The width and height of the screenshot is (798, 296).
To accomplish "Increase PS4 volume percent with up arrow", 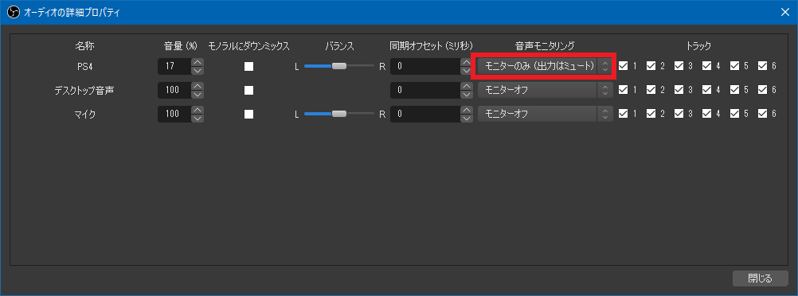I will pyautogui.click(x=198, y=62).
